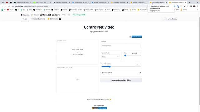Switch to the Sylvain Filoni Twitter tab
The height and width of the screenshot is (112, 200).
(81, 2)
